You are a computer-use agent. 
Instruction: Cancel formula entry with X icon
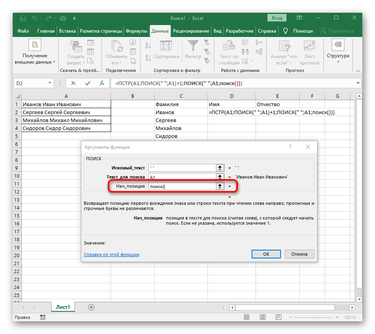pos(73,83)
